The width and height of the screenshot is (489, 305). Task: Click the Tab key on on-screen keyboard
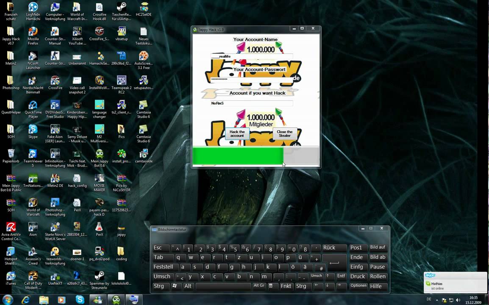(x=163, y=258)
